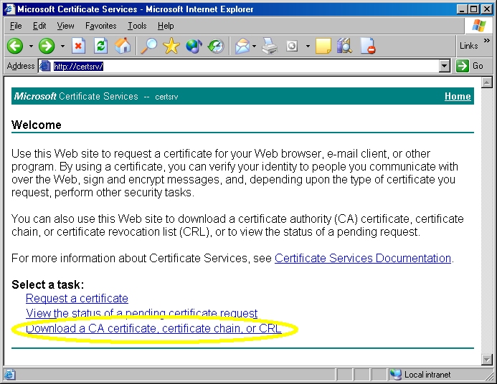
Task: Expand the dropdown arrow beside the square toolbar button
Action: 308,47
